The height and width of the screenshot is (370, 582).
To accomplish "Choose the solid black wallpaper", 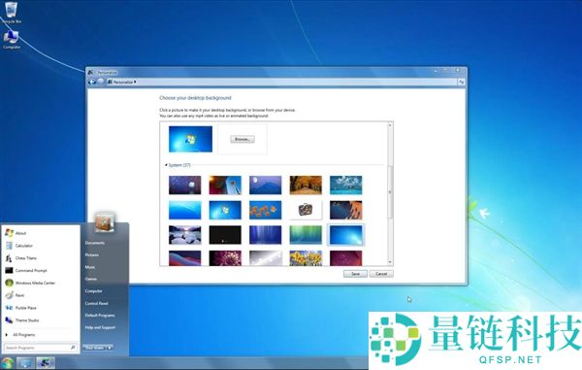I will point(225,235).
